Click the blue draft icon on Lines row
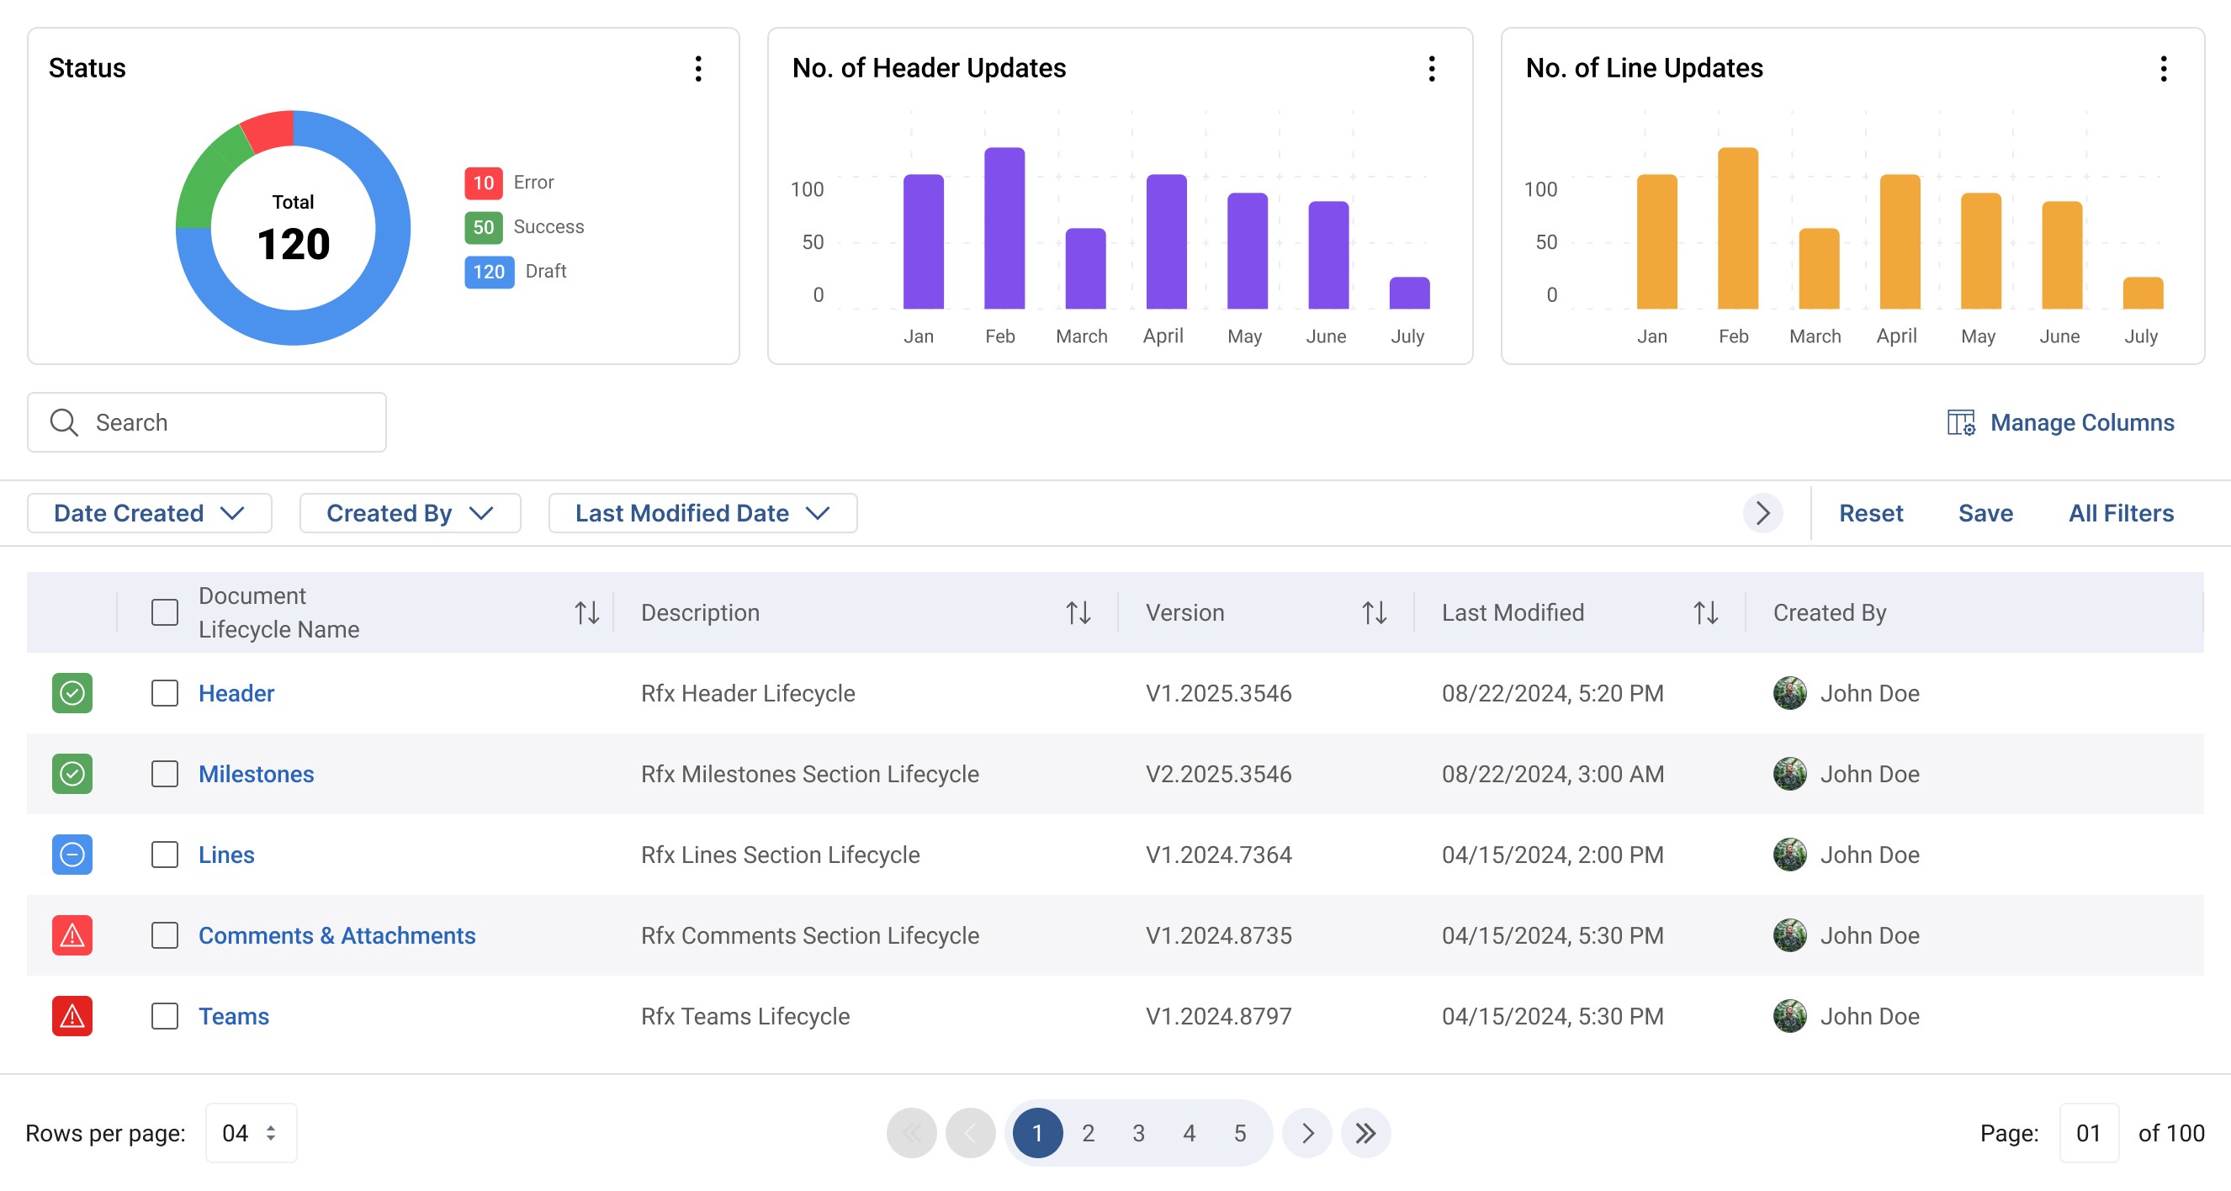The image size is (2231, 1191). [x=72, y=855]
